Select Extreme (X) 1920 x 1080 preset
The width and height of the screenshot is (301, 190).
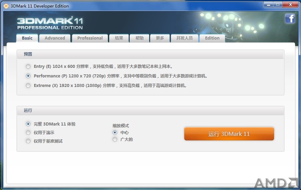(x=28, y=85)
